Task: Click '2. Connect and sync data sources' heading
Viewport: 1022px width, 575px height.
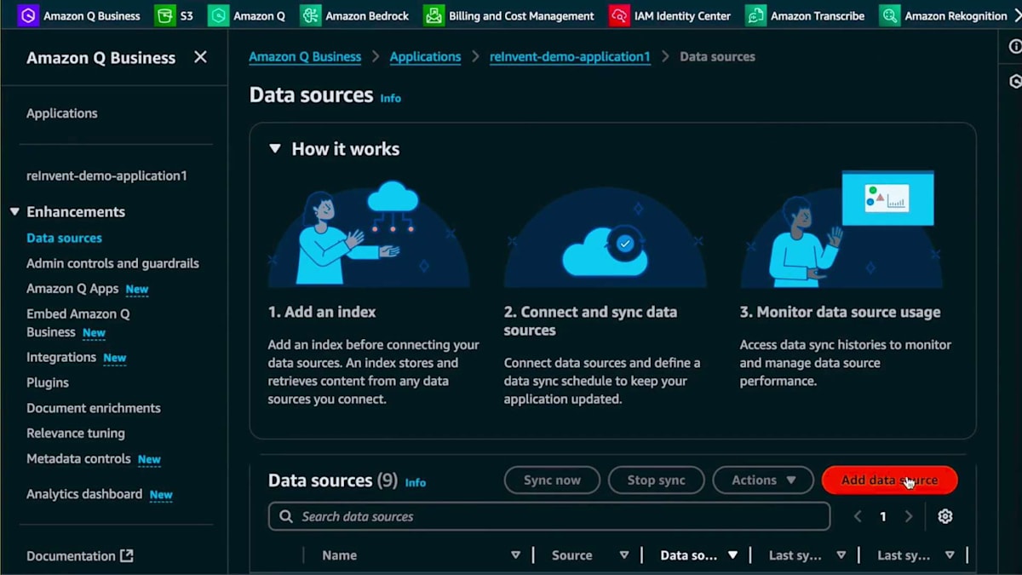Action: pos(590,321)
